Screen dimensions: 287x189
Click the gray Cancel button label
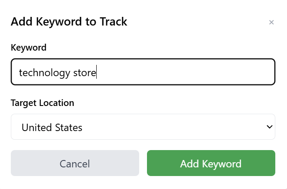pos(75,164)
